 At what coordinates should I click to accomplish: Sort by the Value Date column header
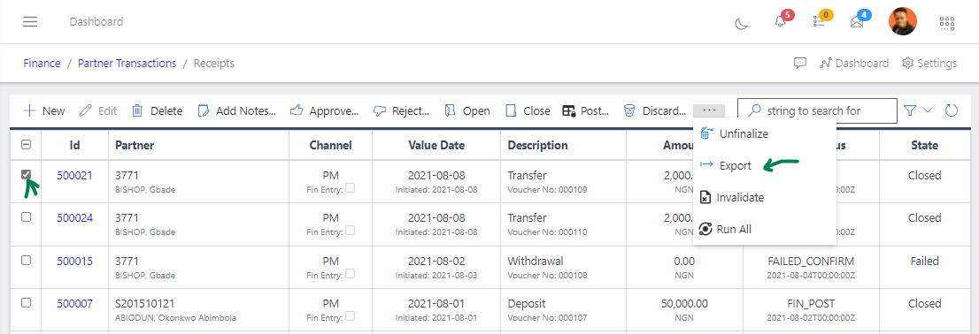(x=436, y=145)
